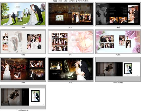141x111 pixels.
Task: Open the W19 reception dancing spread thumbnail
Action: tap(23, 69)
